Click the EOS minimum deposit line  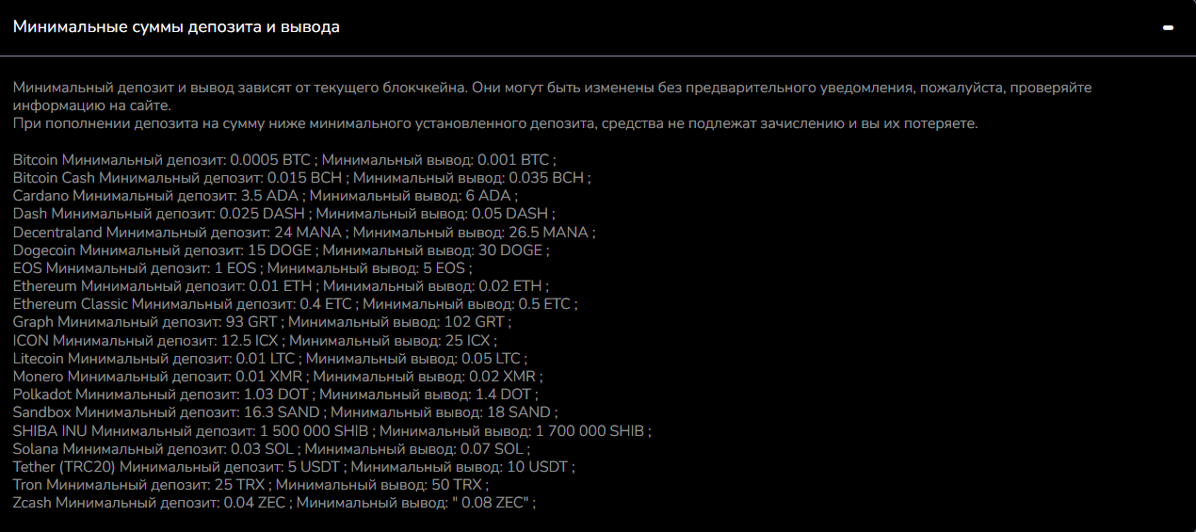[x=242, y=268]
